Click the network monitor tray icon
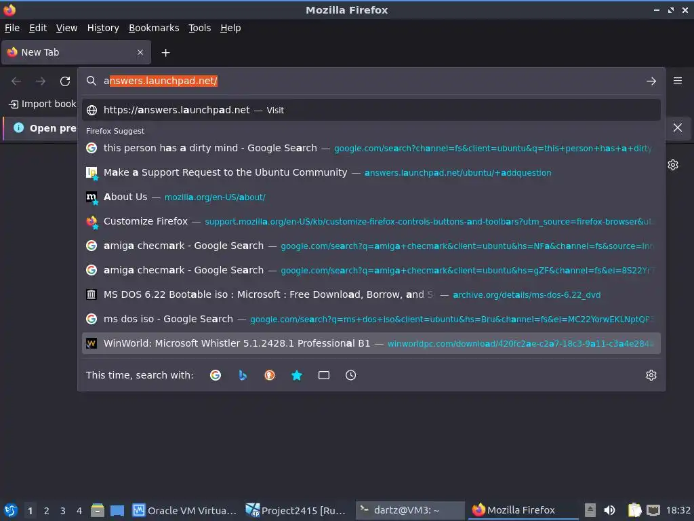This screenshot has height=521, width=694. 653,510
